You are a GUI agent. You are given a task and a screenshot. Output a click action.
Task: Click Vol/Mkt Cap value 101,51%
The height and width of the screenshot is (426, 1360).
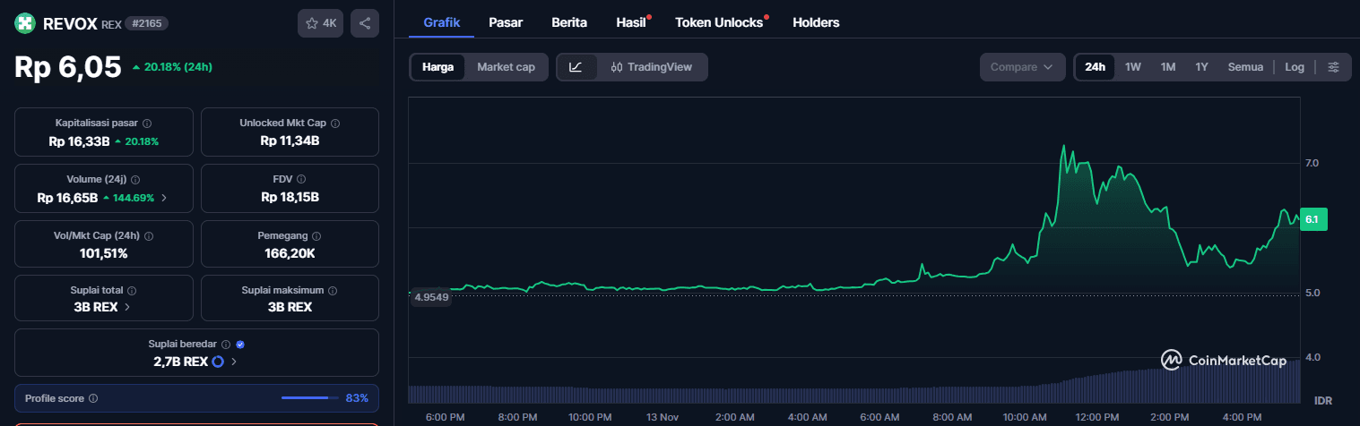[104, 254]
